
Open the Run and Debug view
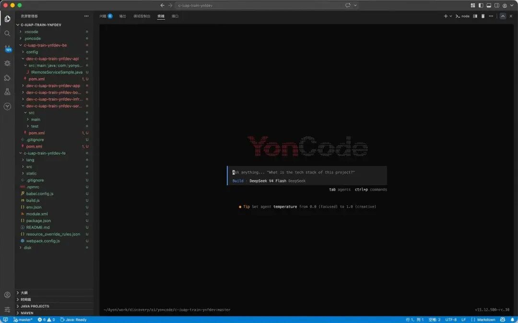pos(7,63)
